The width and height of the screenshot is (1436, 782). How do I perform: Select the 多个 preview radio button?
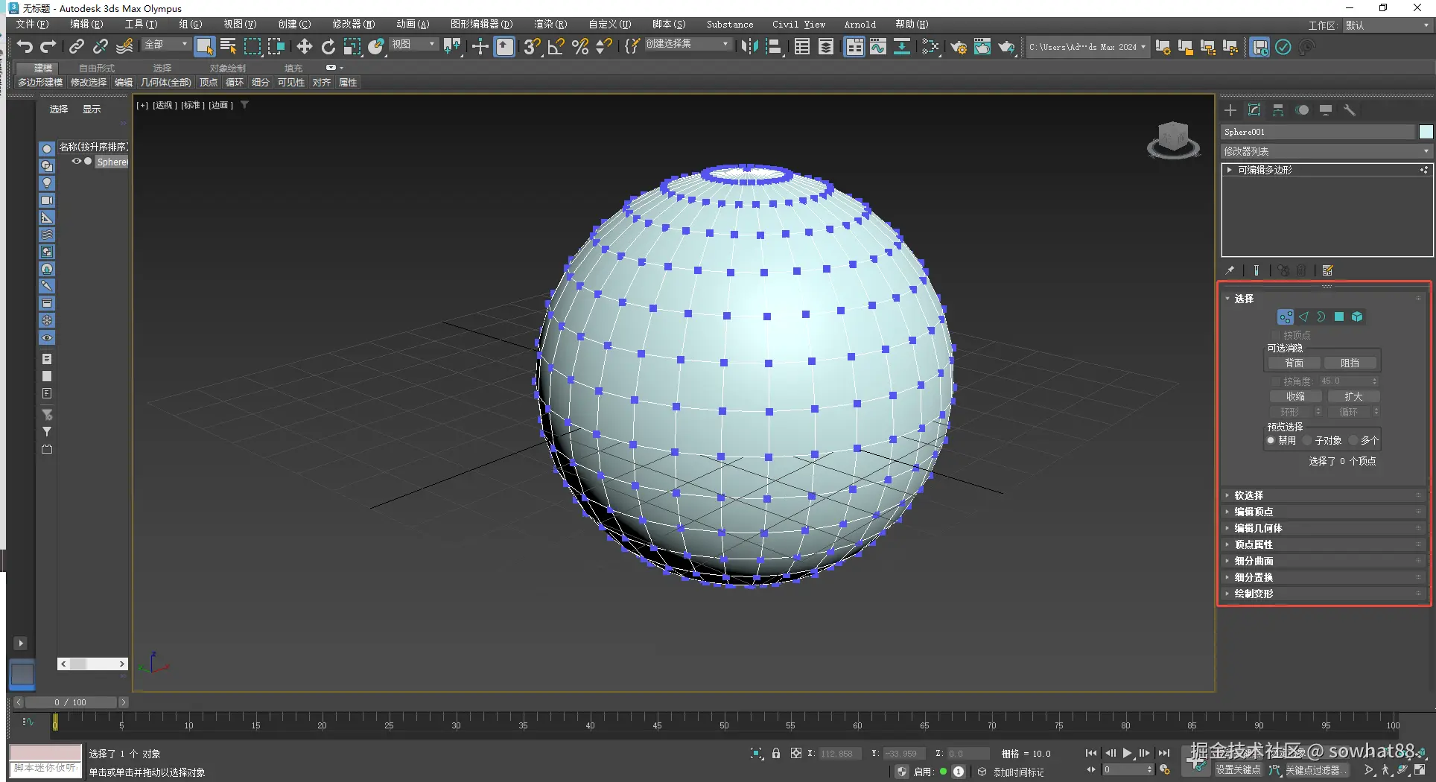tap(1353, 440)
